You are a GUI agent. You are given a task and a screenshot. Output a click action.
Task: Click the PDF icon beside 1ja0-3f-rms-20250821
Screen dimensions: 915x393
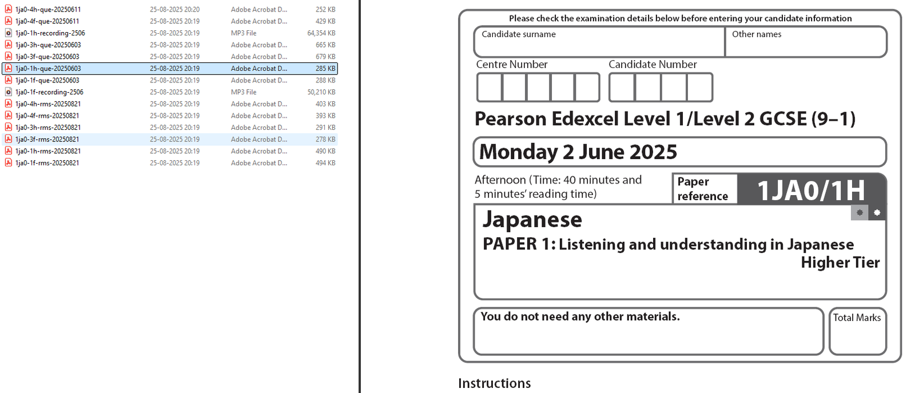(x=9, y=139)
